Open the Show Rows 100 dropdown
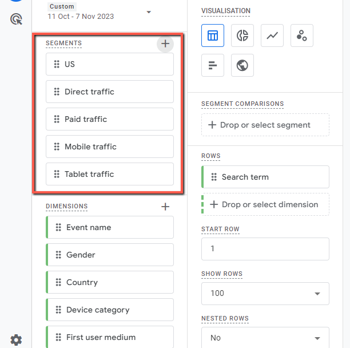 tap(265, 294)
